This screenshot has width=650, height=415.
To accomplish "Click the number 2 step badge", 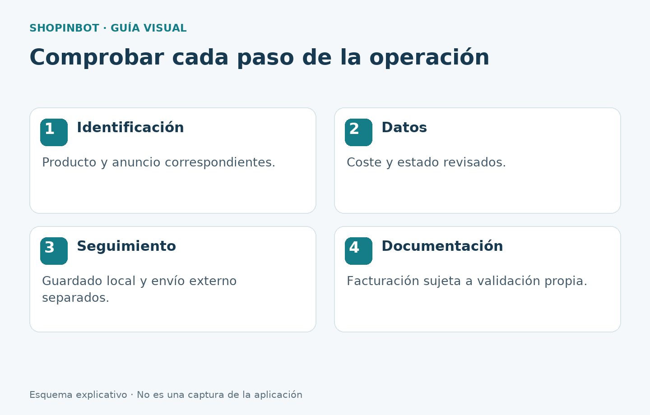I will (x=358, y=132).
